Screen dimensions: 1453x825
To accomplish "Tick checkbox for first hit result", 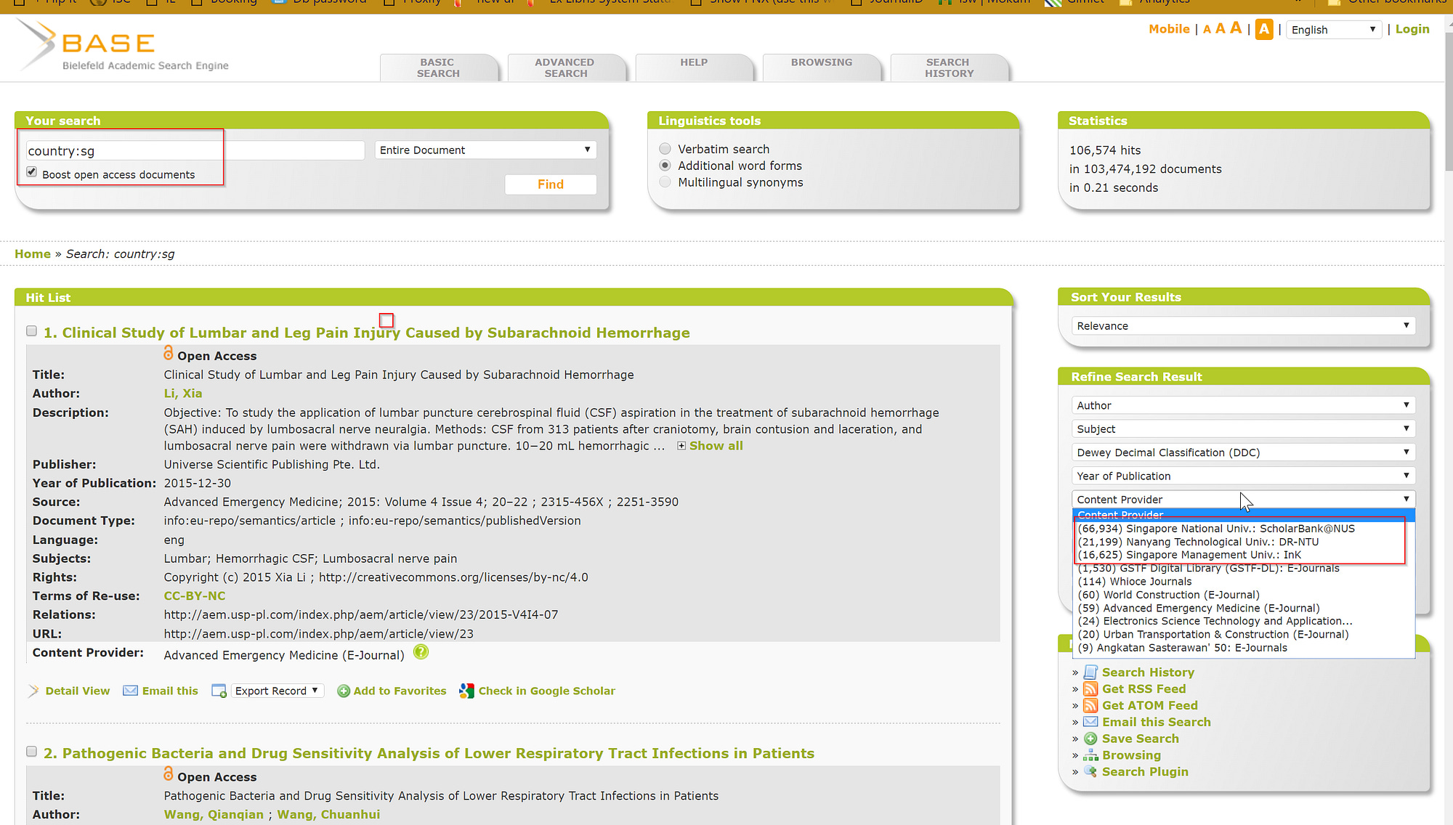I will point(31,331).
